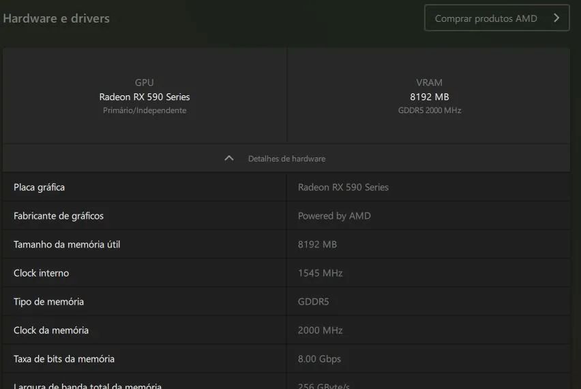Viewport: 581px width, 389px height.
Task: Click the GPU label in the card
Action: [144, 82]
